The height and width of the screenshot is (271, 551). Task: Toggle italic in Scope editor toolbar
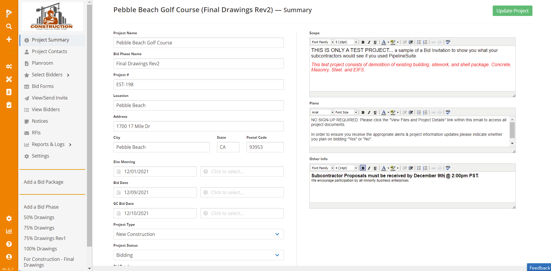point(369,42)
